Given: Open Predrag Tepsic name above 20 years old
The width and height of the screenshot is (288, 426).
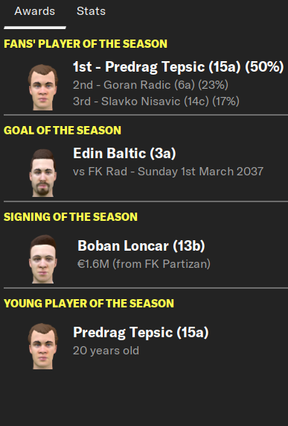Looking at the screenshot, I should (x=141, y=333).
